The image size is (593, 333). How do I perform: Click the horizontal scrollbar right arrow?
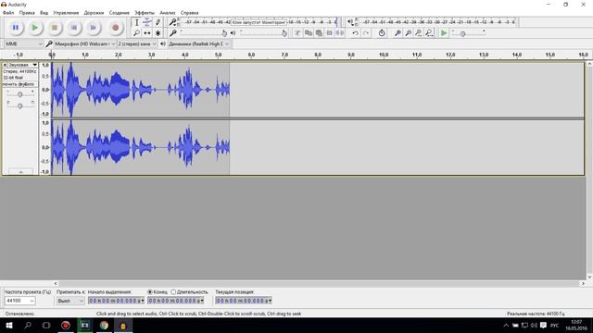pyautogui.click(x=583, y=283)
